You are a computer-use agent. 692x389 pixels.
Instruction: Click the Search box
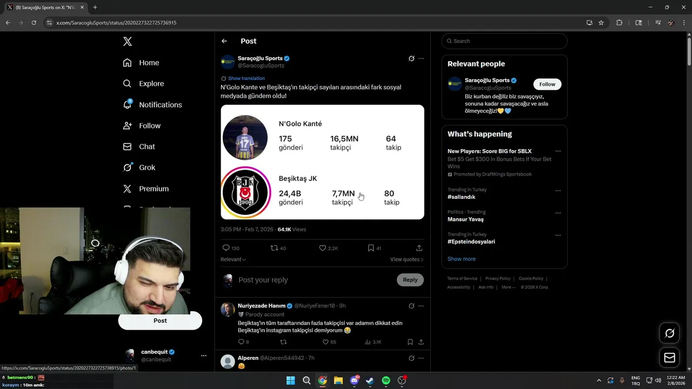coord(504,41)
